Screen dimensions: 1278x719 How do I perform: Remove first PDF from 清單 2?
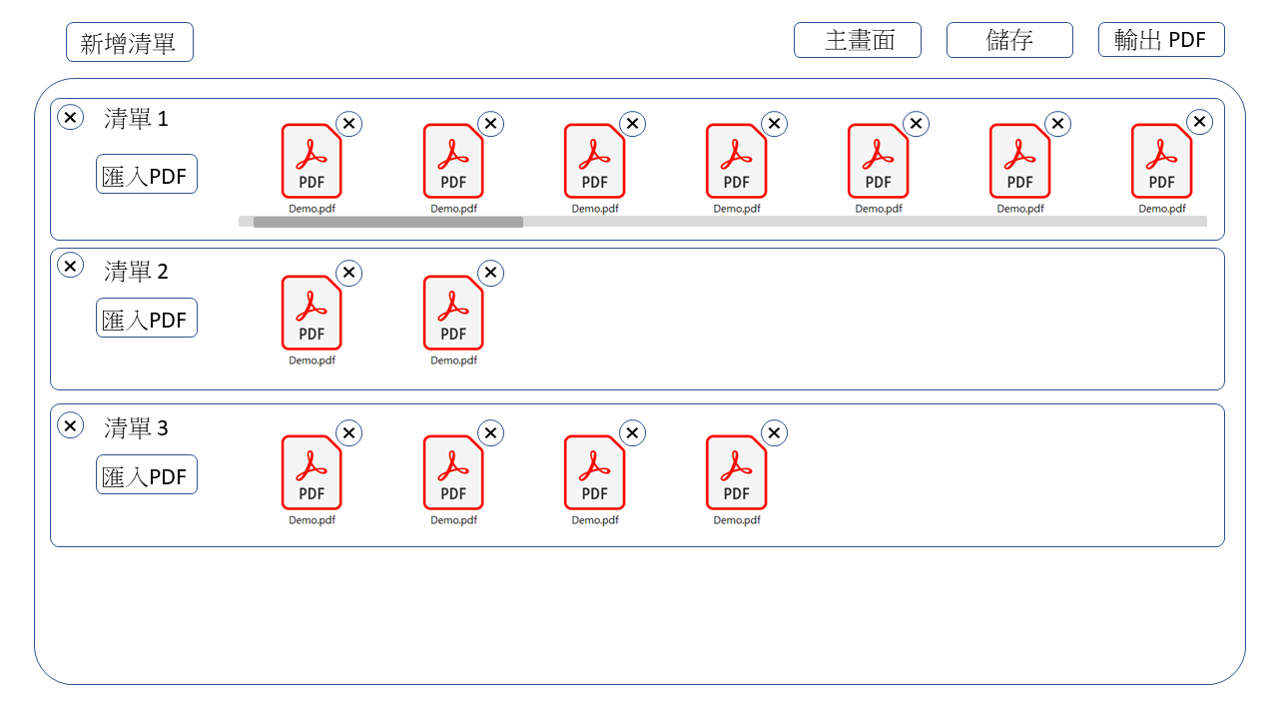tap(348, 273)
